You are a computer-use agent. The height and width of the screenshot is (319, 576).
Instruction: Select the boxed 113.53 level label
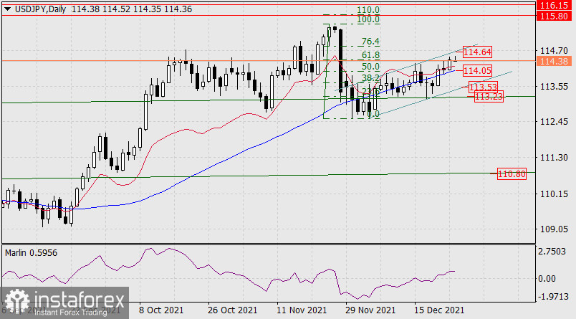483,87
